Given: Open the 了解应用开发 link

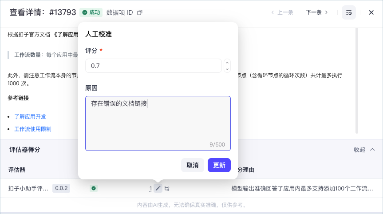Looking at the screenshot, I should click(30, 117).
